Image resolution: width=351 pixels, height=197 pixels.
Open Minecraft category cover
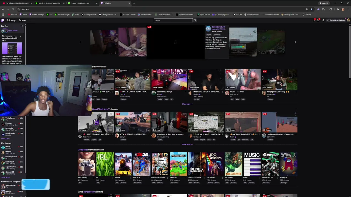tap(179, 164)
